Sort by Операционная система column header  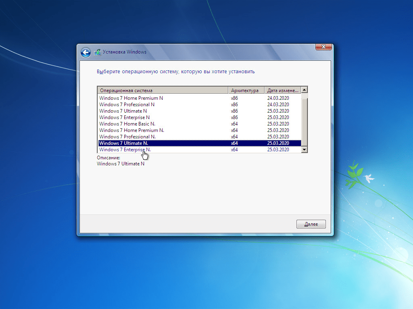click(x=163, y=90)
